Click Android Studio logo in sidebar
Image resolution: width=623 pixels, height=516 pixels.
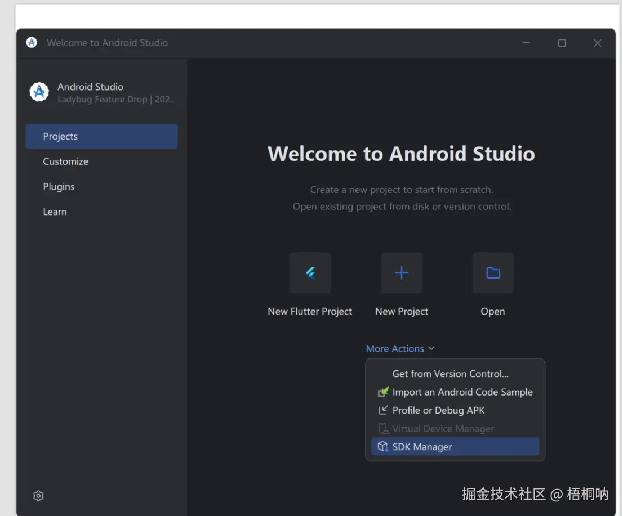pos(39,92)
